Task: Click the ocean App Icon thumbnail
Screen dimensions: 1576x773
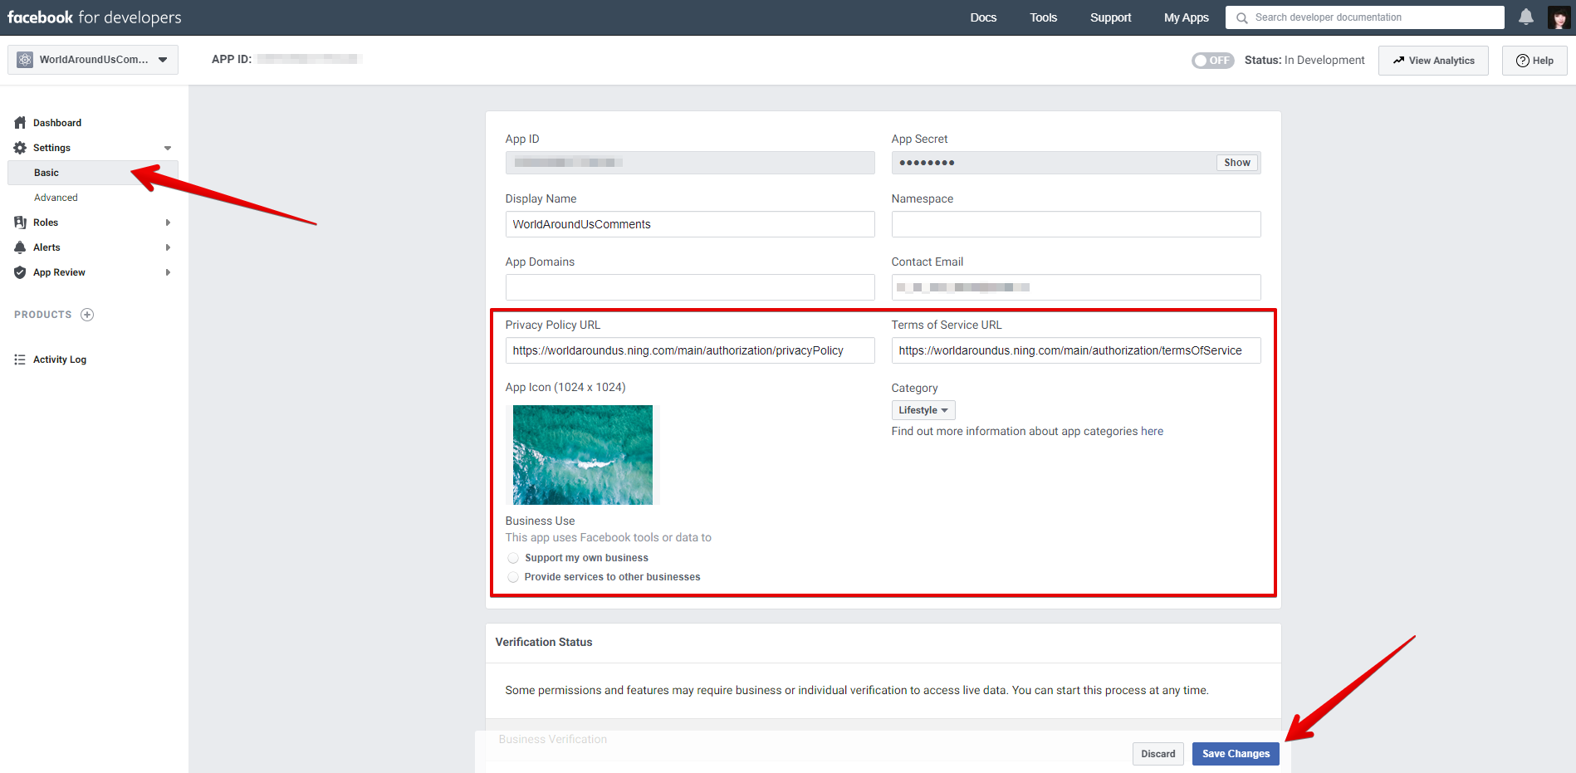Action: click(583, 455)
